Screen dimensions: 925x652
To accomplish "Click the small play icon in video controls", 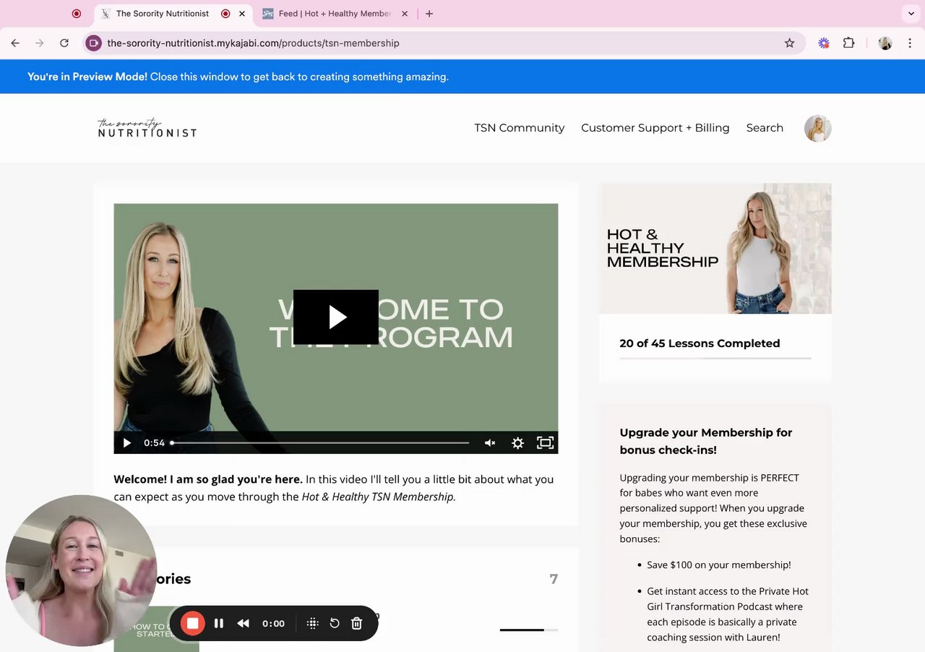I will point(127,443).
